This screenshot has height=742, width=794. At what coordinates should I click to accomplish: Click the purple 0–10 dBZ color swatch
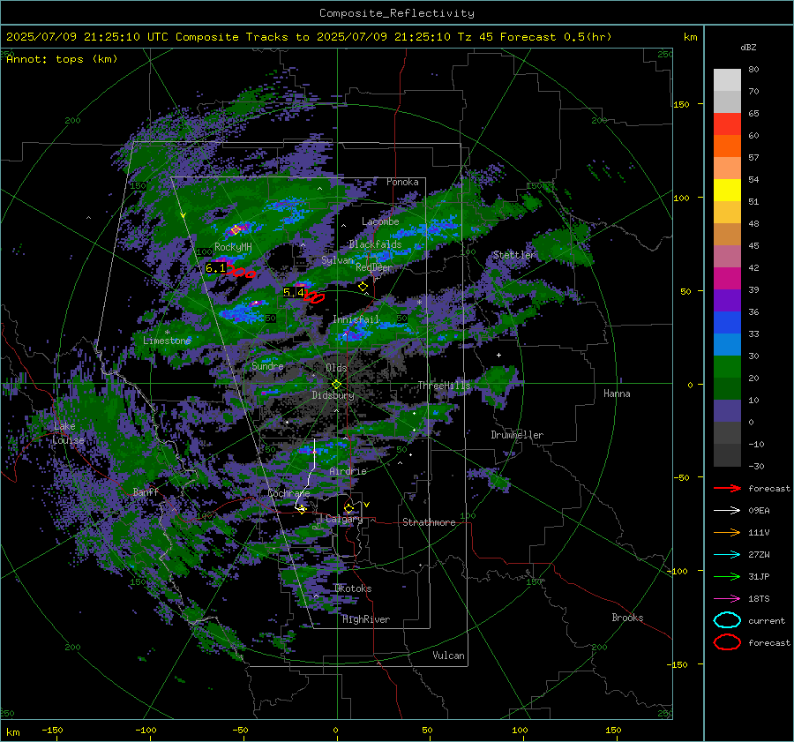(x=727, y=411)
